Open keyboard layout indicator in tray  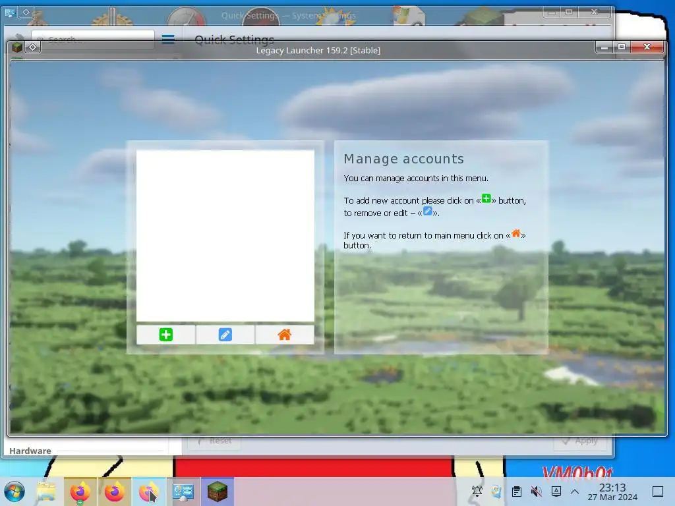[x=556, y=492]
